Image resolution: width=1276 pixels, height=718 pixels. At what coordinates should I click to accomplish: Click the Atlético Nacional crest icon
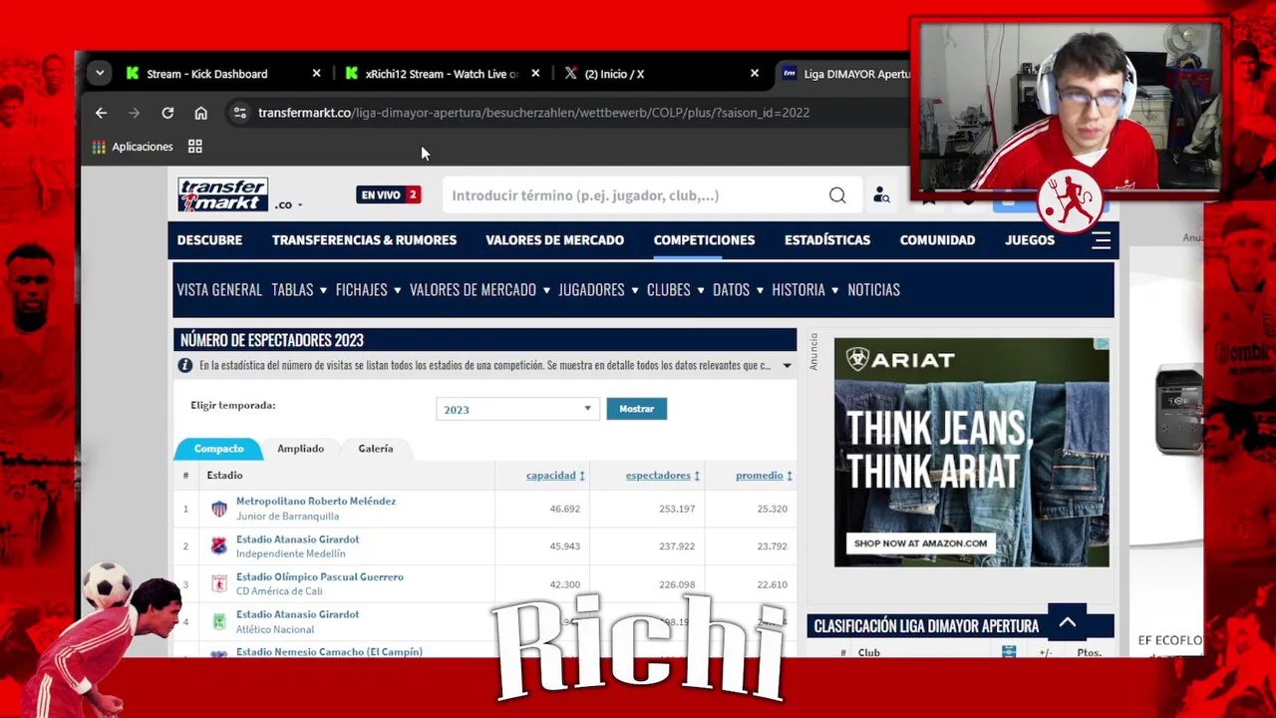pos(219,622)
